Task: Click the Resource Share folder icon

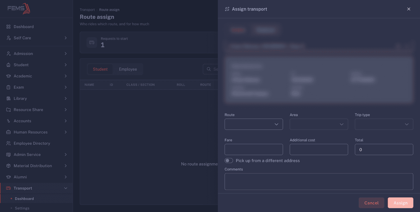Action: pos(8,110)
